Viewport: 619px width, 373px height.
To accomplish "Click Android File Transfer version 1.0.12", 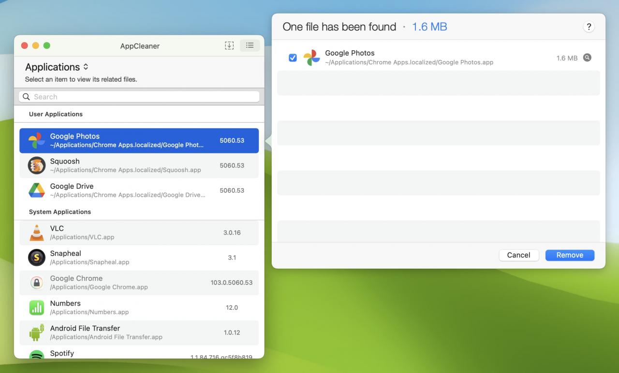I will pyautogui.click(x=232, y=332).
